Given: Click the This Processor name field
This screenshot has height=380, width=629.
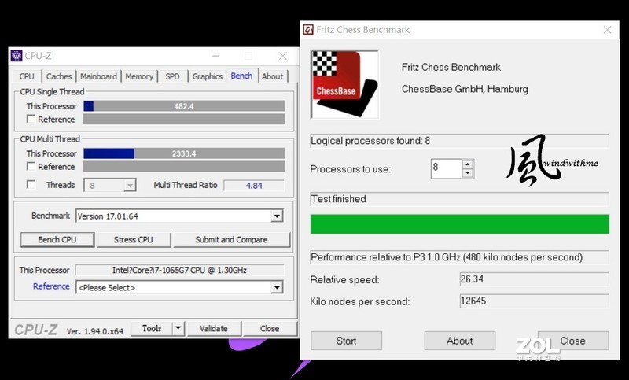Looking at the screenshot, I should click(x=180, y=270).
